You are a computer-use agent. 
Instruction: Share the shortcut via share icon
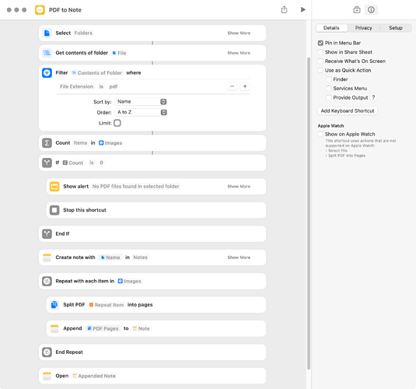[284, 10]
